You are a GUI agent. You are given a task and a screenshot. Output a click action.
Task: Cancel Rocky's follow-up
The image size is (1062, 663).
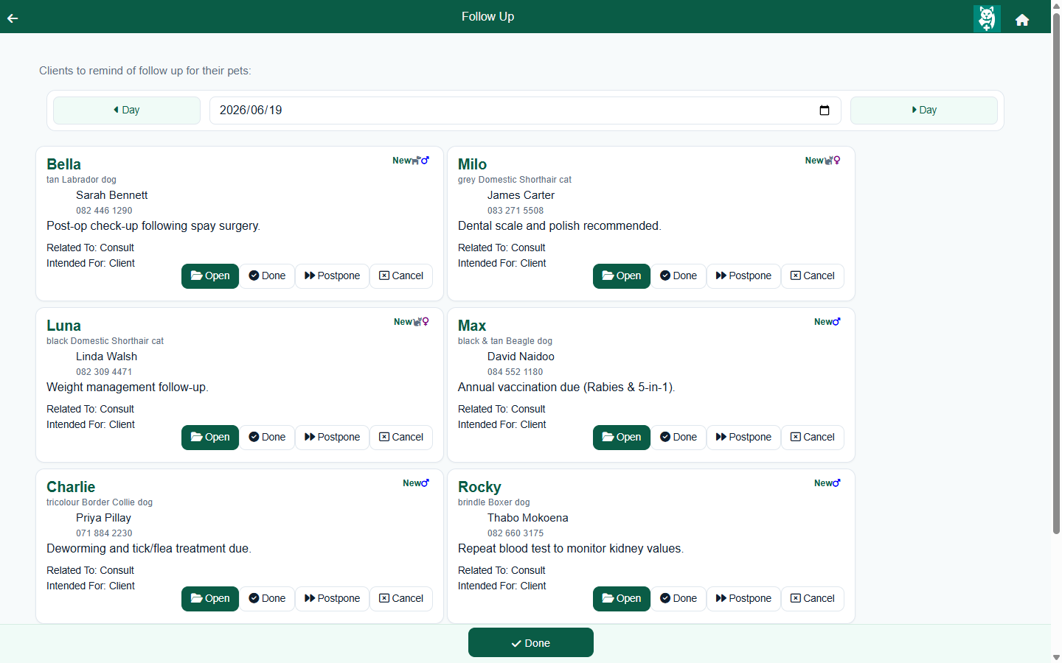click(x=813, y=599)
